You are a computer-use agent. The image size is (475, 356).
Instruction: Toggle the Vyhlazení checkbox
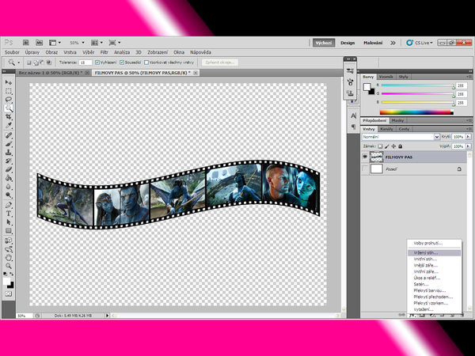click(x=97, y=61)
